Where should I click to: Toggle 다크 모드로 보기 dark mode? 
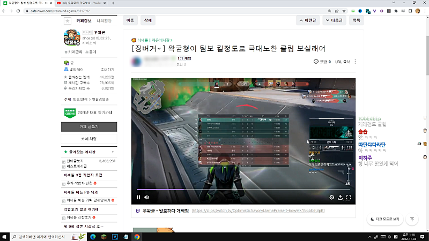pos(384,219)
